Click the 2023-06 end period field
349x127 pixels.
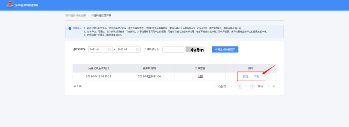(128, 50)
